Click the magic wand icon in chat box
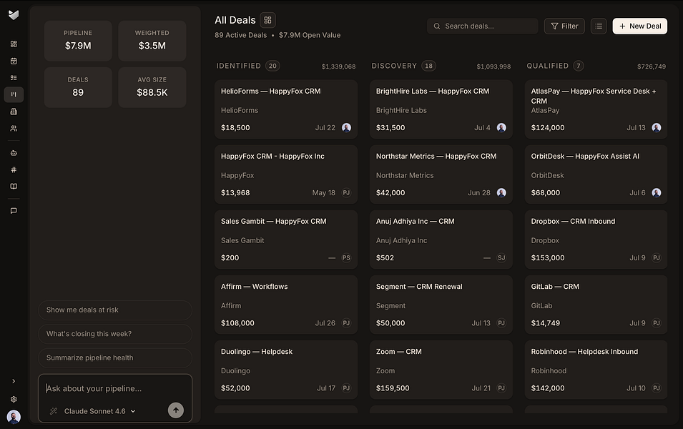Viewport: 683px width, 429px height. (x=54, y=411)
